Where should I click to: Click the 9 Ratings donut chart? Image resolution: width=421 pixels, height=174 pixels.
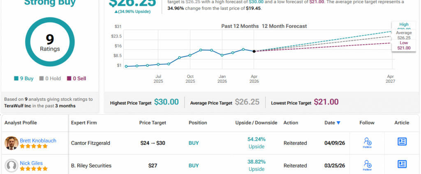pyautogui.click(x=50, y=43)
